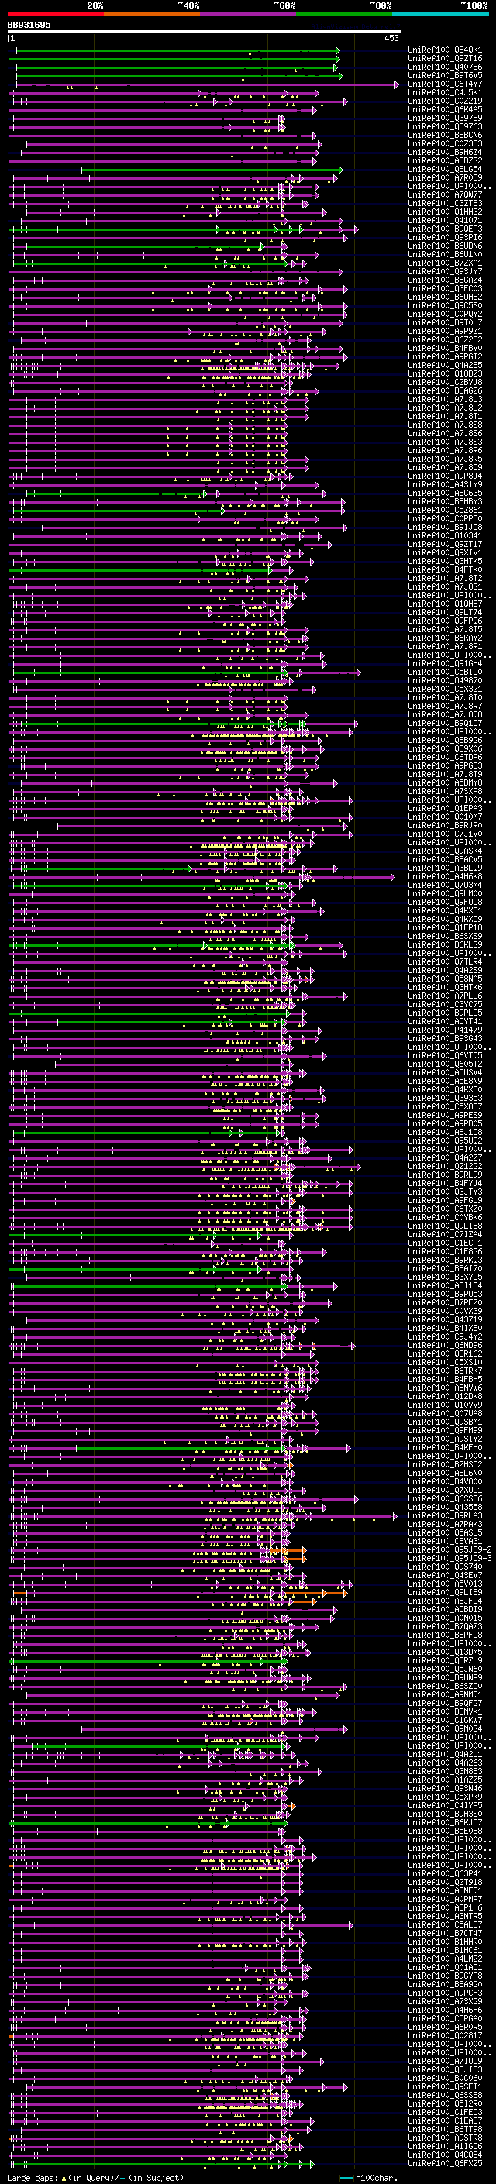The image size is (496, 2184).
Task: Open hit UniRef100_Q84QK1
Action: [x=445, y=50]
